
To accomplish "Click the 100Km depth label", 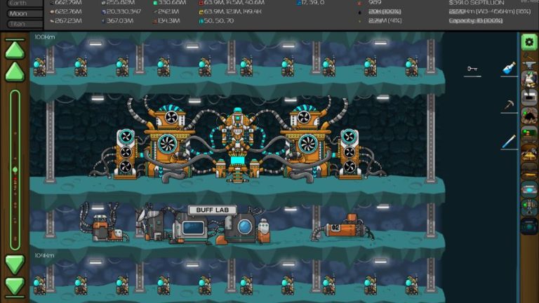I will coord(45,36).
